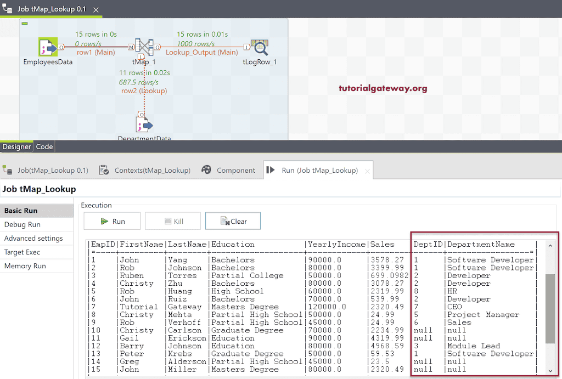Image resolution: width=562 pixels, height=379 pixels.
Task: Select the DepartmentData lookup component
Action: (144, 123)
